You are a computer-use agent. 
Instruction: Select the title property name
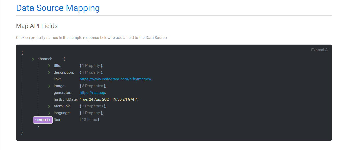pos(57,66)
